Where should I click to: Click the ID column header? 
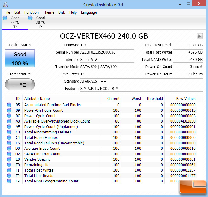tap(18, 99)
